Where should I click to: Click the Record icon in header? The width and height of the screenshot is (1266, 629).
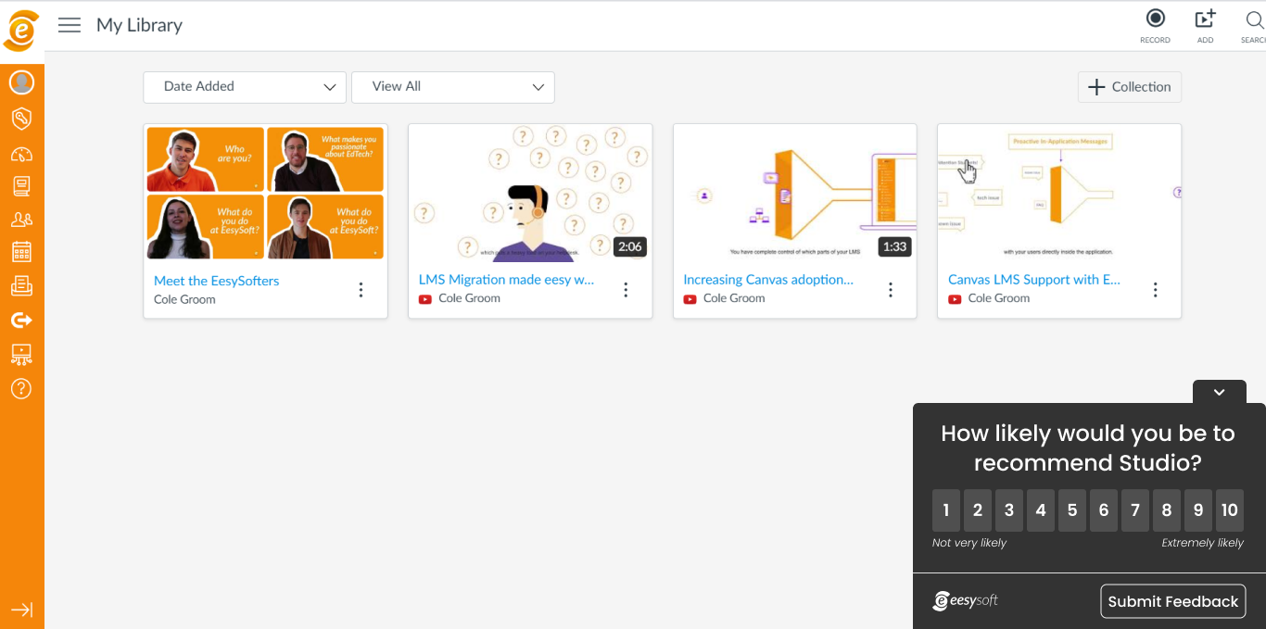tap(1155, 26)
